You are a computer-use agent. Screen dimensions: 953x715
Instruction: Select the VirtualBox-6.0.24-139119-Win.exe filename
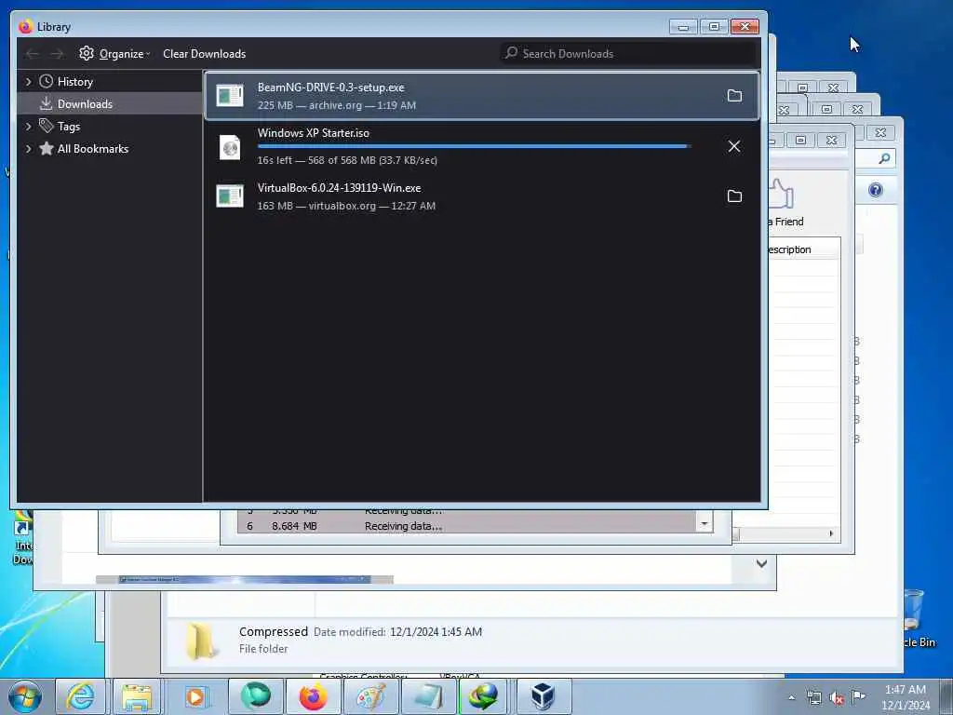(x=339, y=188)
